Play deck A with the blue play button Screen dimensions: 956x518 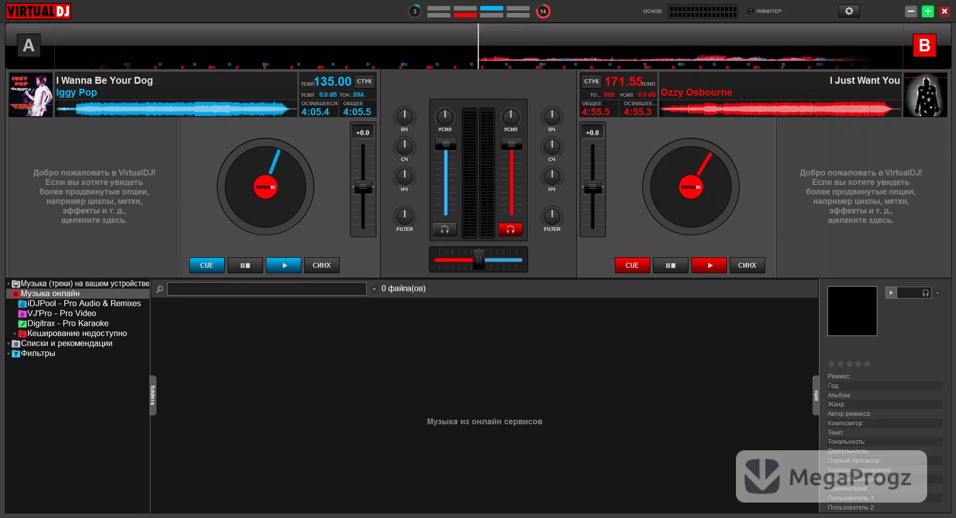[x=284, y=265]
